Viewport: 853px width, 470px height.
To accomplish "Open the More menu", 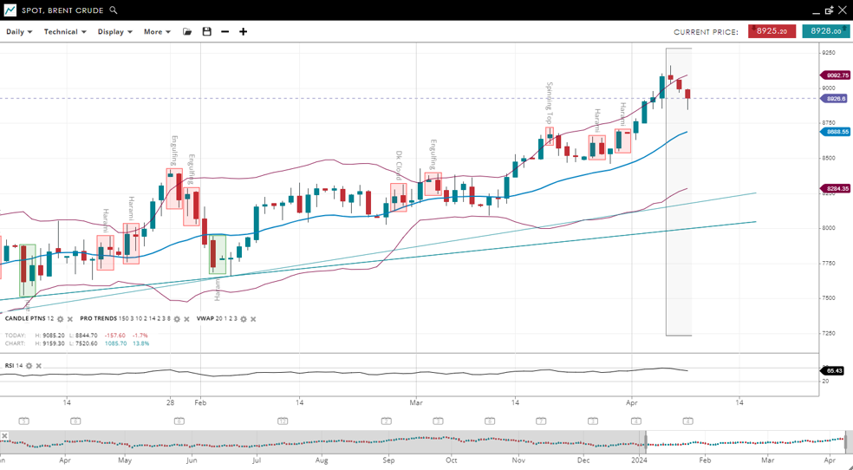I will (157, 32).
